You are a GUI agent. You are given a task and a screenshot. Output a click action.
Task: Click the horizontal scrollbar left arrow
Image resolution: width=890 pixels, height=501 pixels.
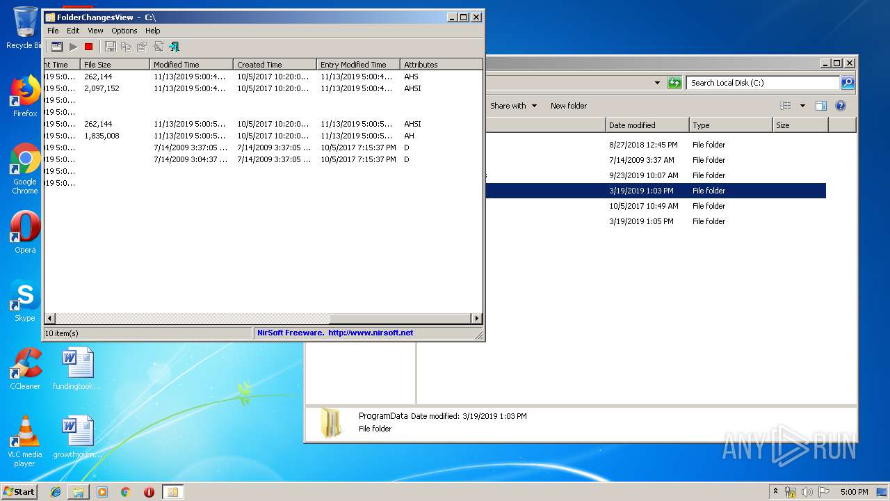[49, 319]
